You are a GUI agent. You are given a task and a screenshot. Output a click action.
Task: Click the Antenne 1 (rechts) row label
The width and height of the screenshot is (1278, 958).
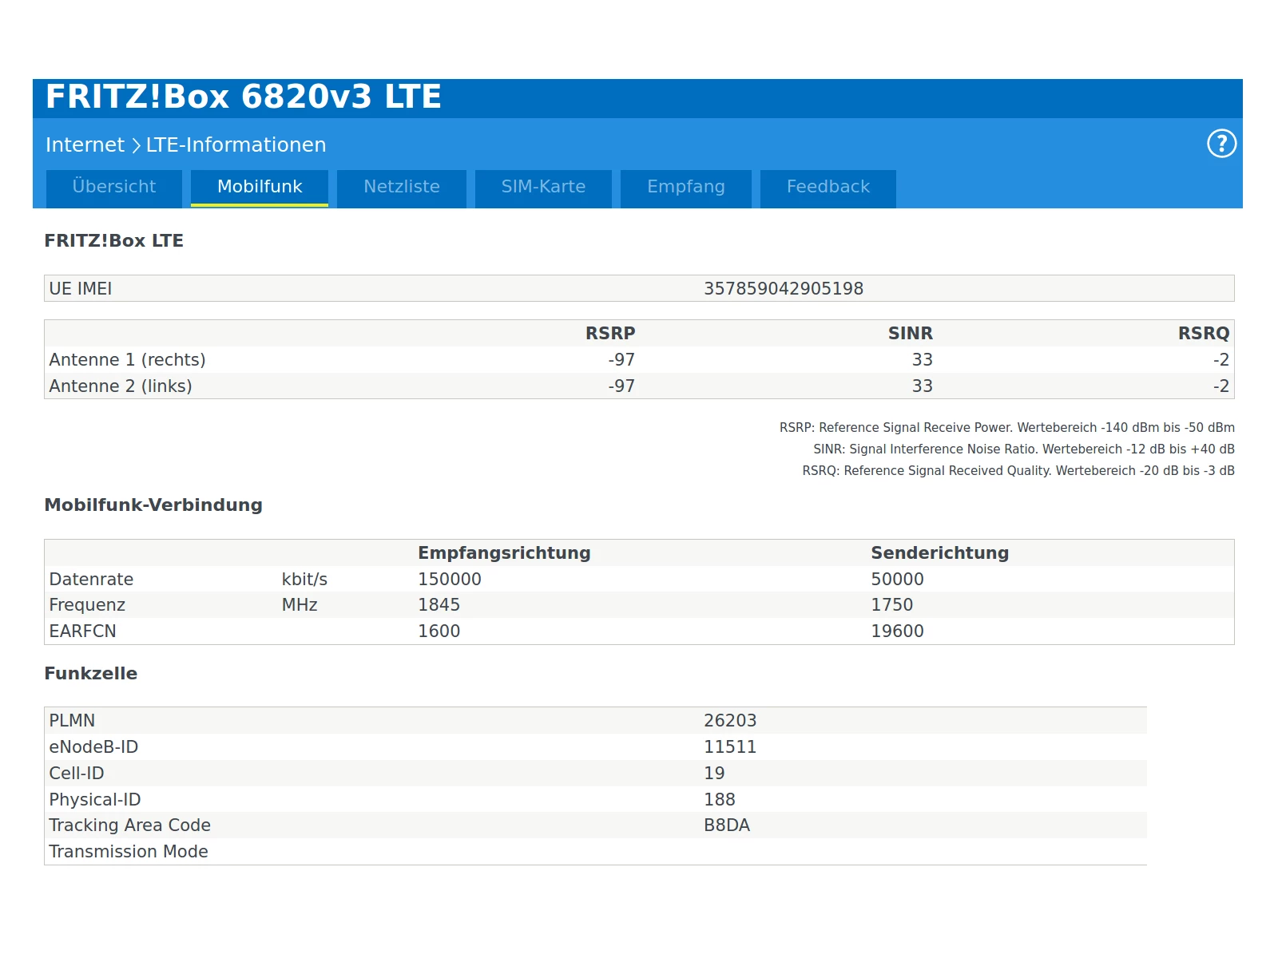tap(128, 360)
